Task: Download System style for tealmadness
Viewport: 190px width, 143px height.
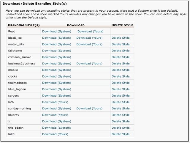Action: click(x=56, y=83)
